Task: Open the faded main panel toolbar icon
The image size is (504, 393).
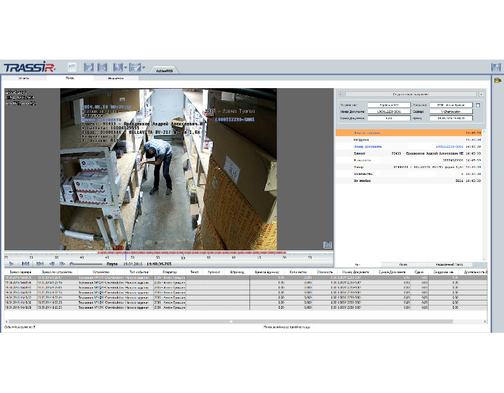Action: (72, 67)
